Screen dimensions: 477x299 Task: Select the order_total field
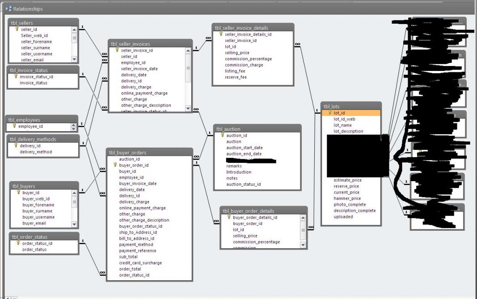pos(130,269)
